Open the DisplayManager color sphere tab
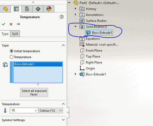 click(49, 9)
